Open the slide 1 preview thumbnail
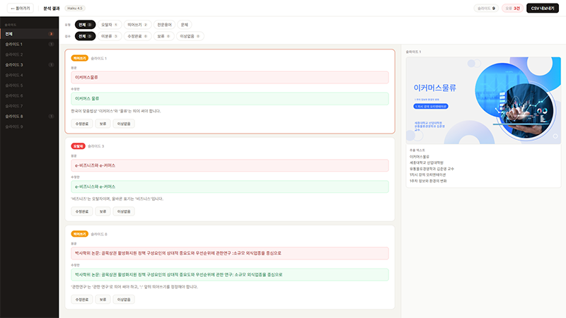The height and width of the screenshot is (318, 566). click(483, 100)
